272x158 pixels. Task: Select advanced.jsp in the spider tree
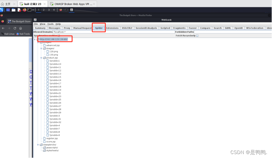click(x=53, y=45)
